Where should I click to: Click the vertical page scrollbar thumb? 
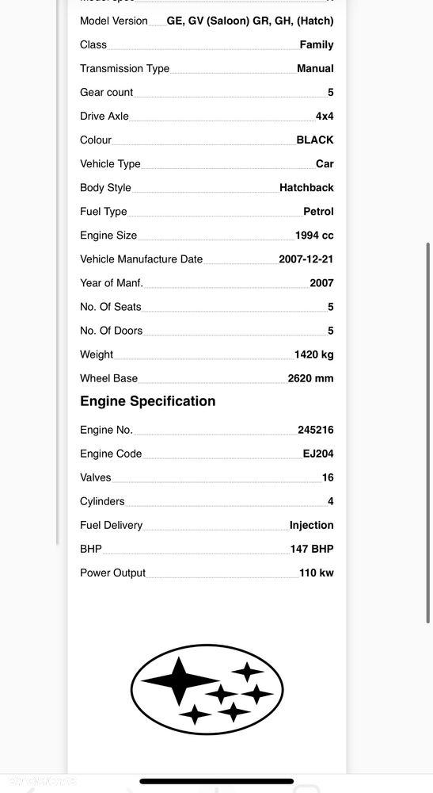[428, 432]
